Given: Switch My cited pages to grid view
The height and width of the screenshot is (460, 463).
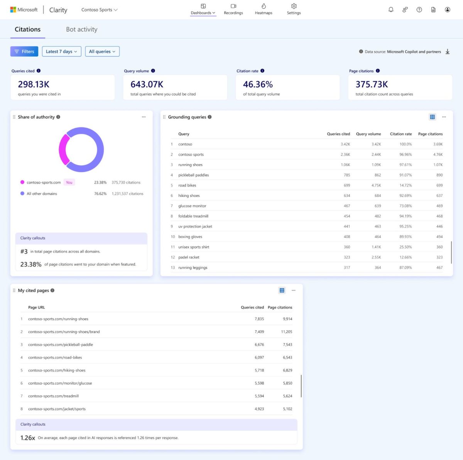Looking at the screenshot, I should 282,290.
